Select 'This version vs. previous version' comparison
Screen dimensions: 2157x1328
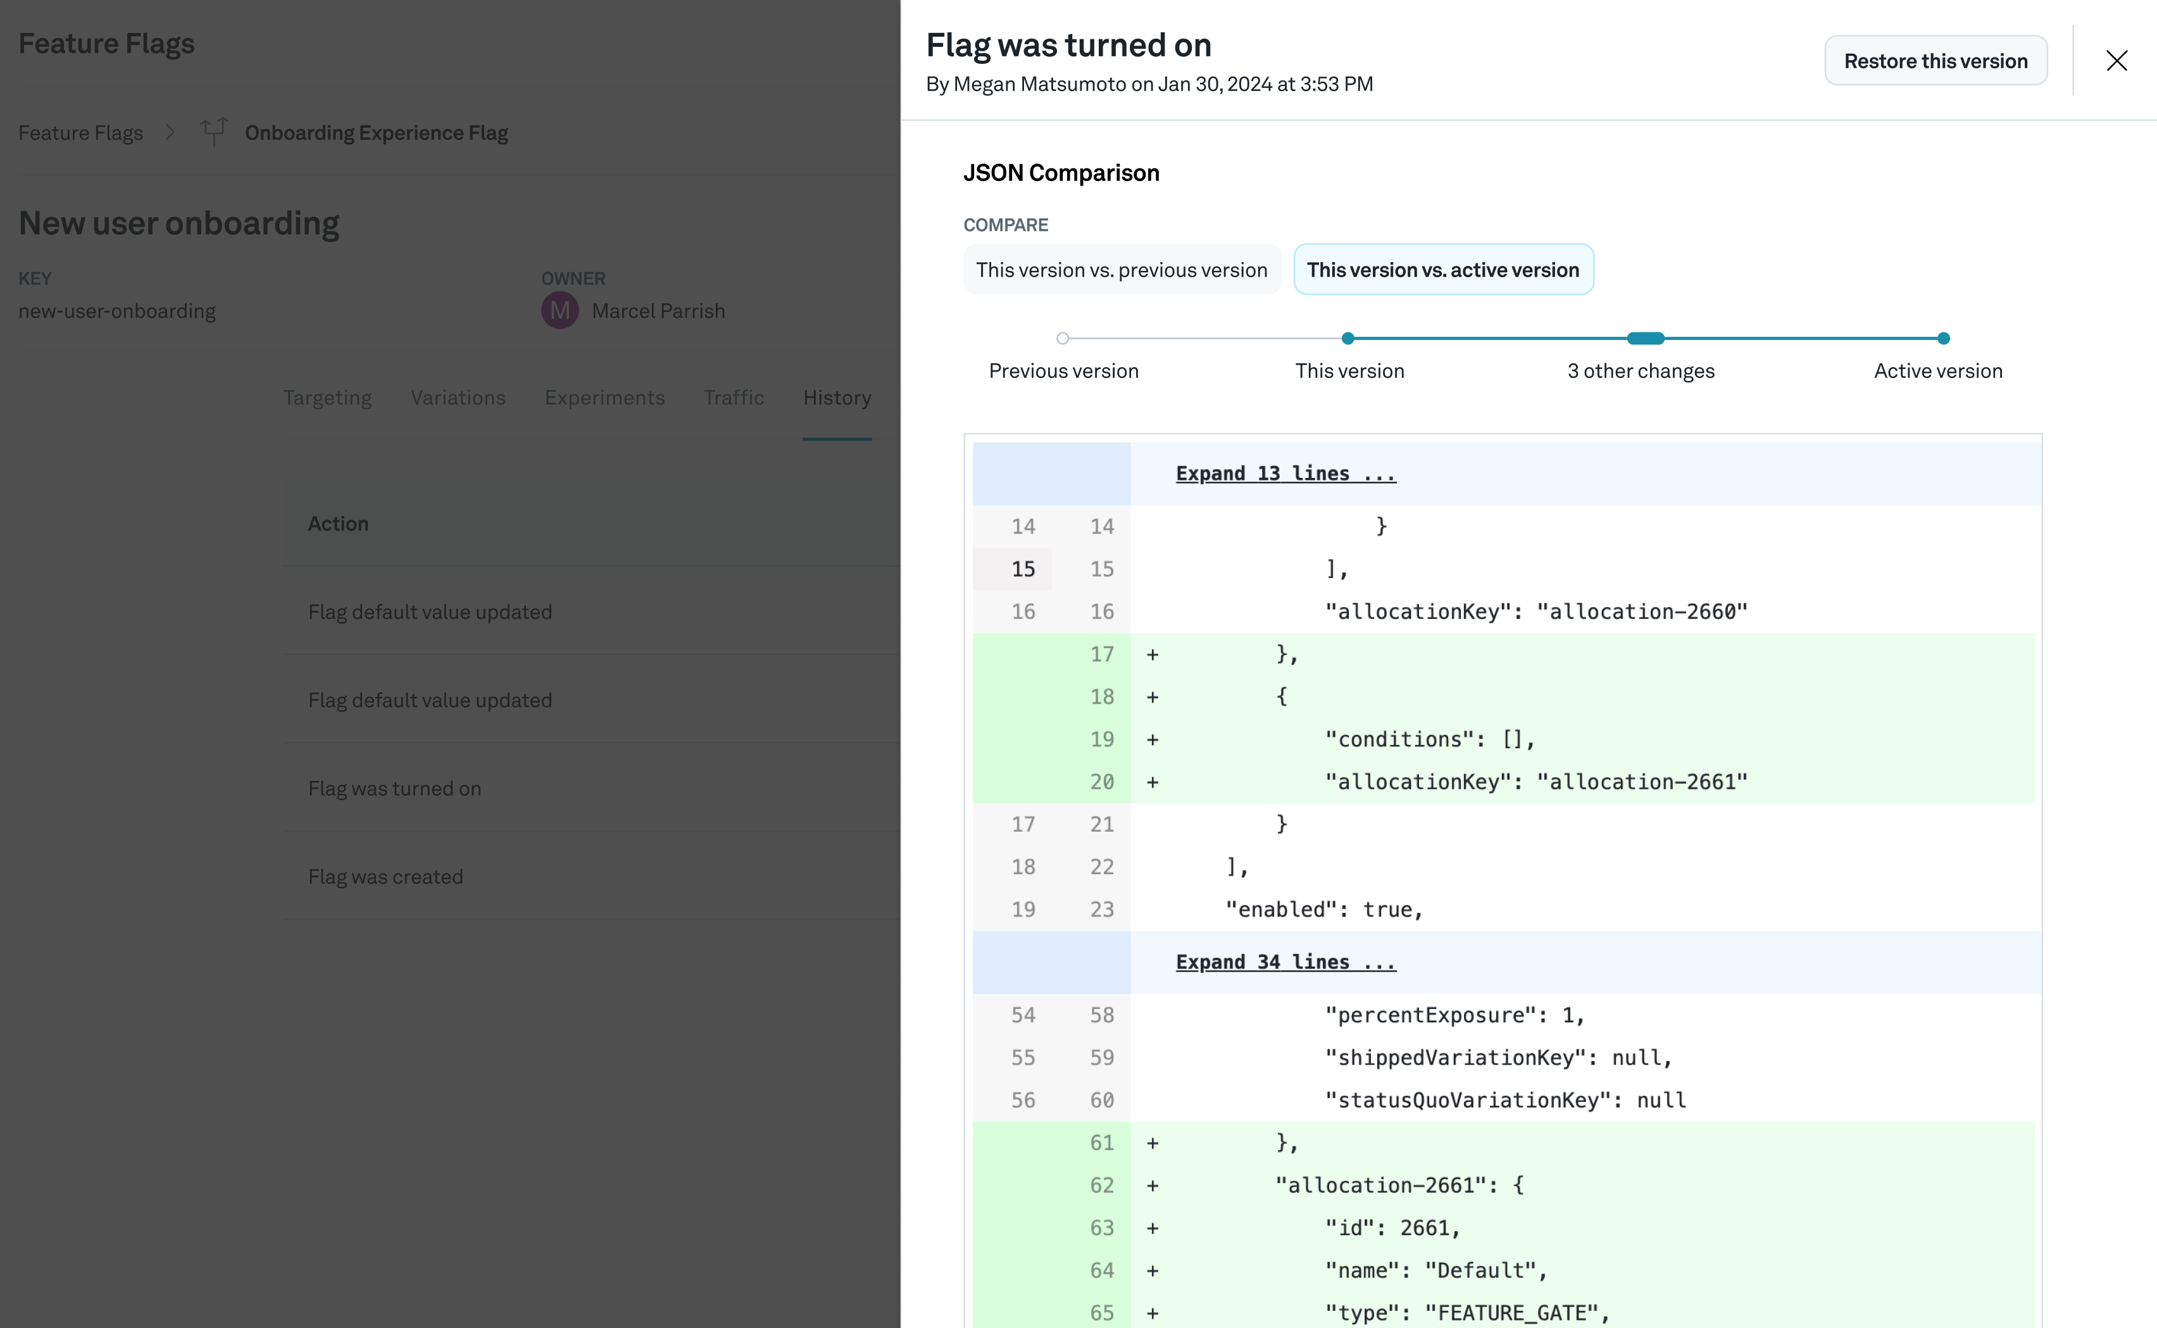point(1122,270)
